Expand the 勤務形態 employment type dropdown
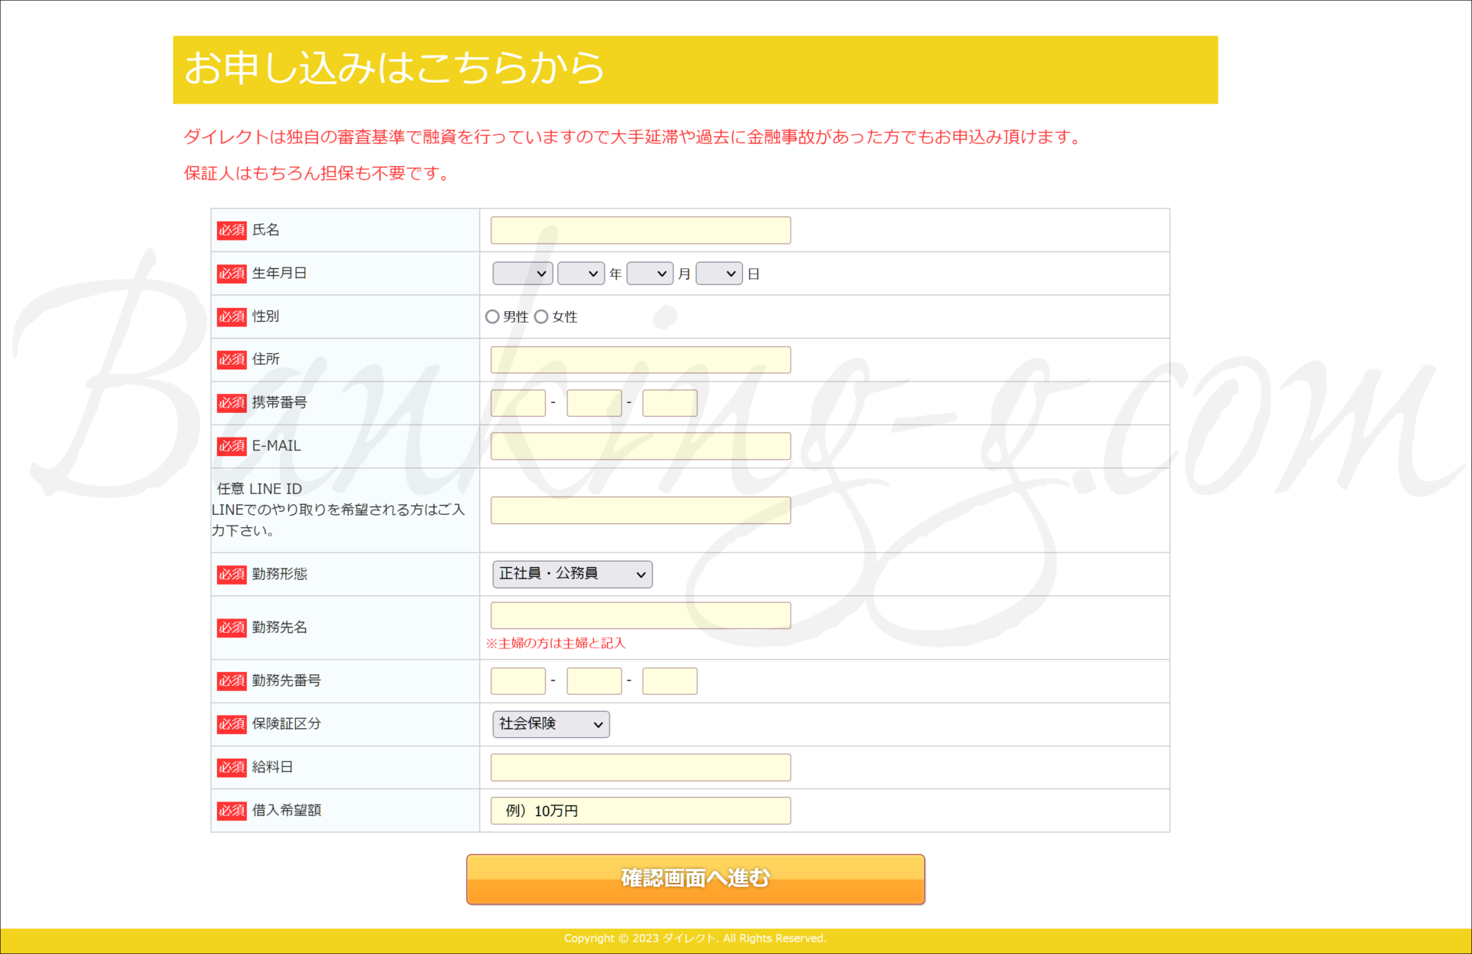The image size is (1472, 954). (572, 574)
